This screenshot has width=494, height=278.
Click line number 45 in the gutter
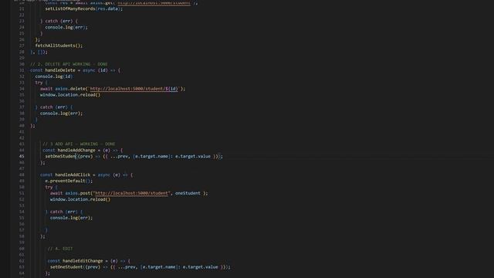[22, 156]
